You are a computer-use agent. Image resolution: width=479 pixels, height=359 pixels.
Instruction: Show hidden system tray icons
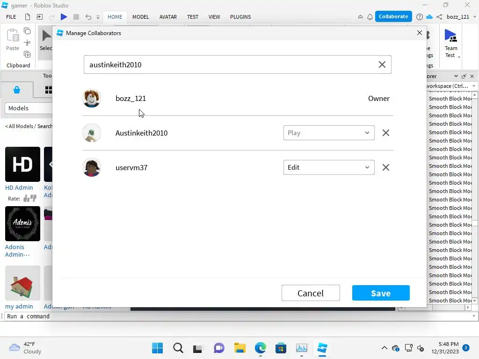[x=385, y=348]
